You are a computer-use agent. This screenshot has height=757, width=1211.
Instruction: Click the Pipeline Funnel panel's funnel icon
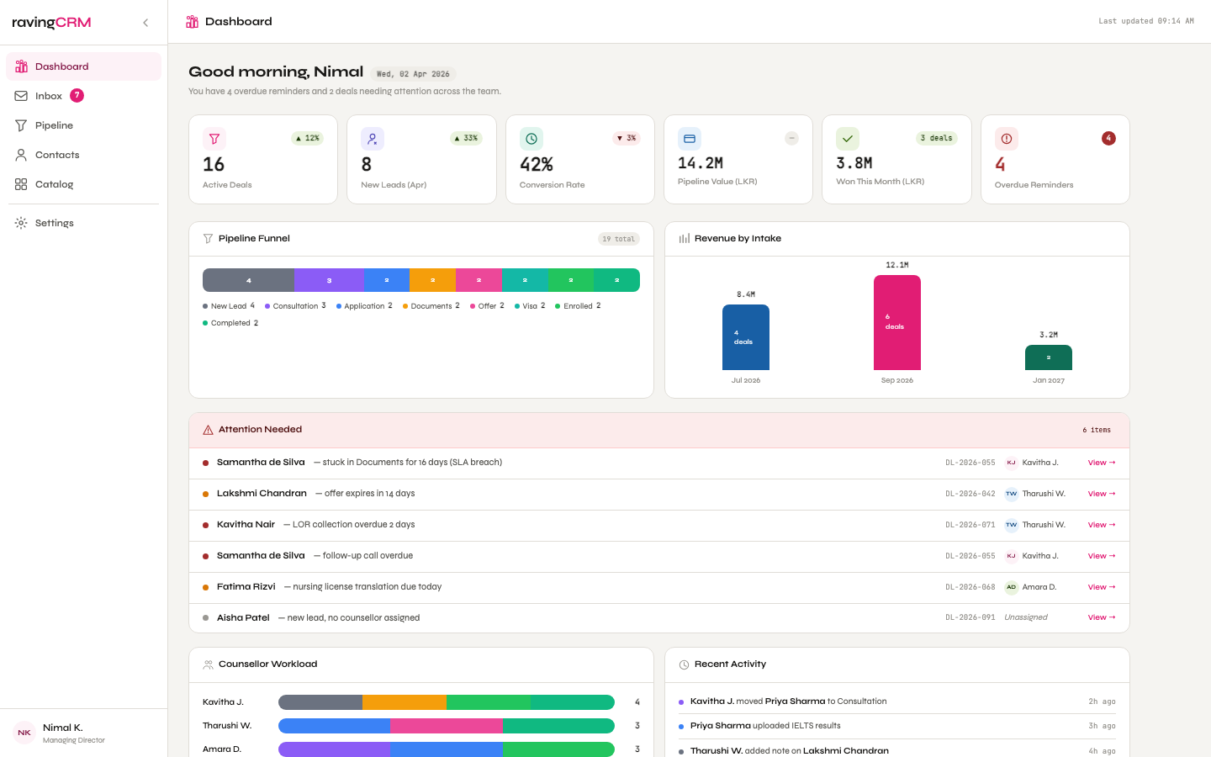click(x=207, y=238)
